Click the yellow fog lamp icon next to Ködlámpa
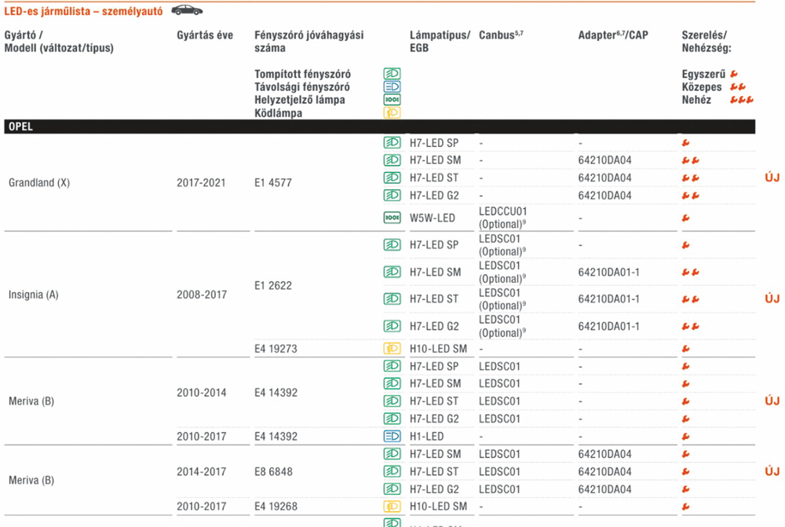The width and height of the screenshot is (785, 527). coord(392,113)
